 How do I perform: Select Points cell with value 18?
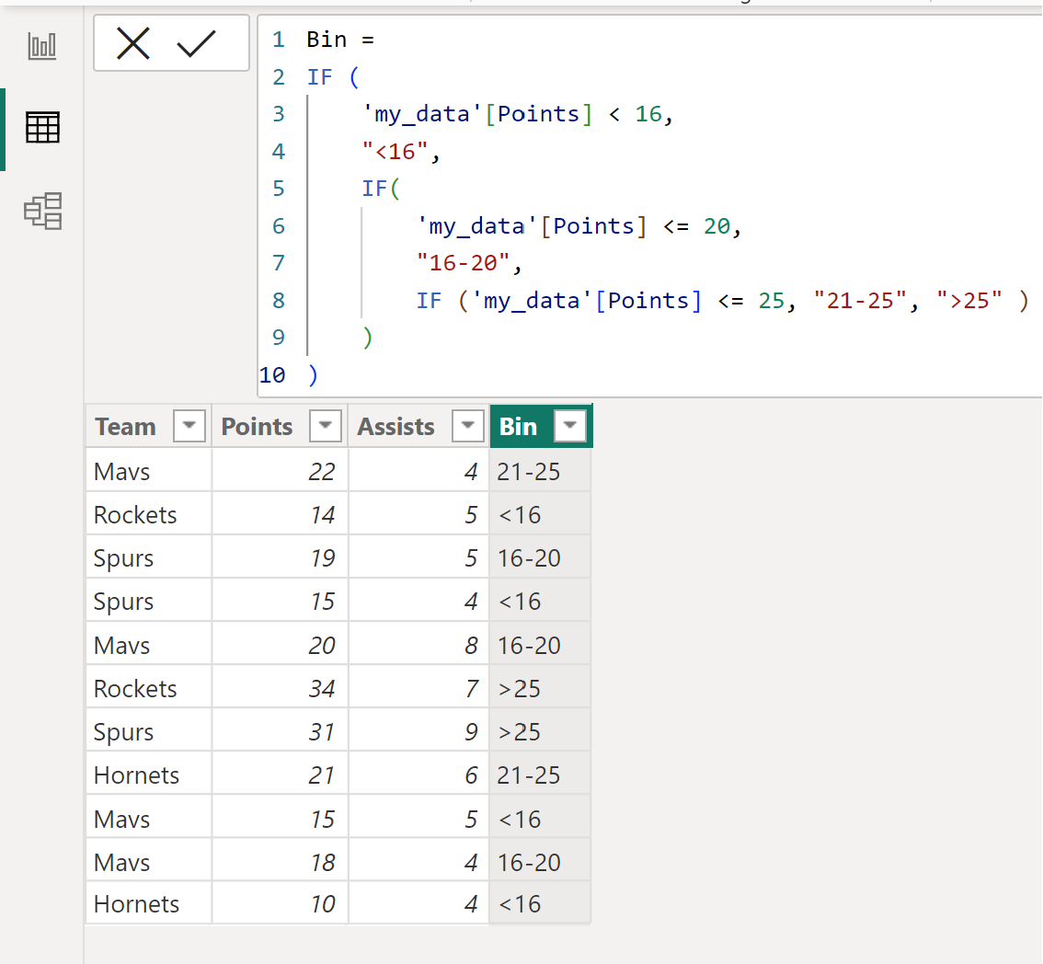[x=280, y=862]
